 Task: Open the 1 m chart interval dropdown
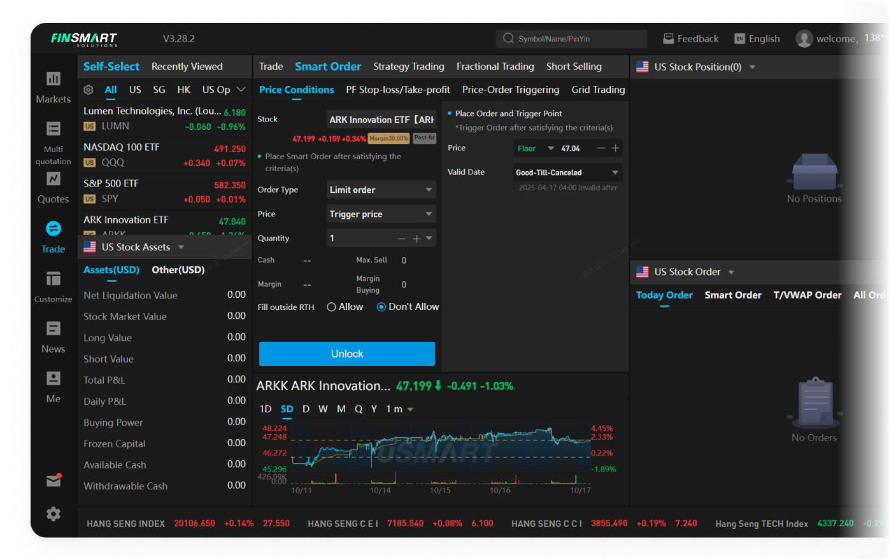click(400, 409)
